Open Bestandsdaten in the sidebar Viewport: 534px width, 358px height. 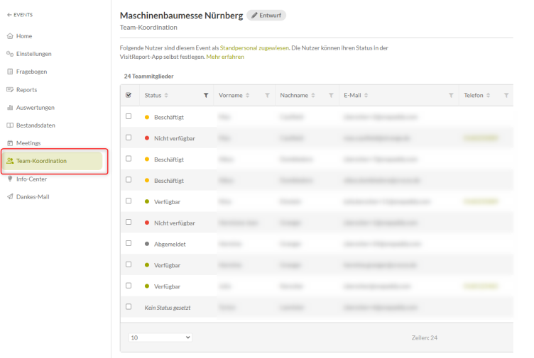[x=36, y=125]
